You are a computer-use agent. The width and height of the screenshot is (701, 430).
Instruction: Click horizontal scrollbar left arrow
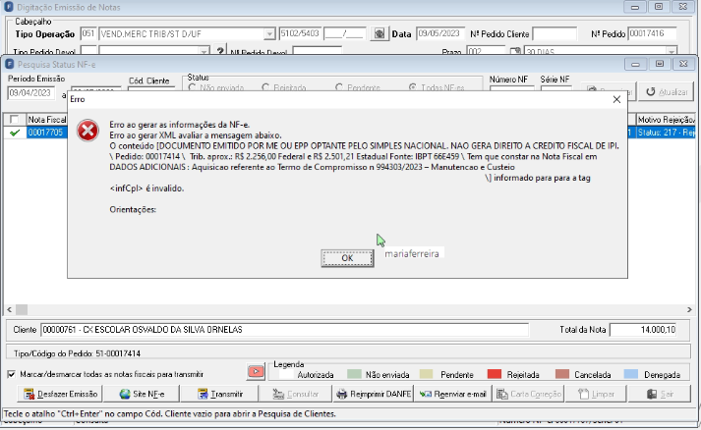point(10,309)
